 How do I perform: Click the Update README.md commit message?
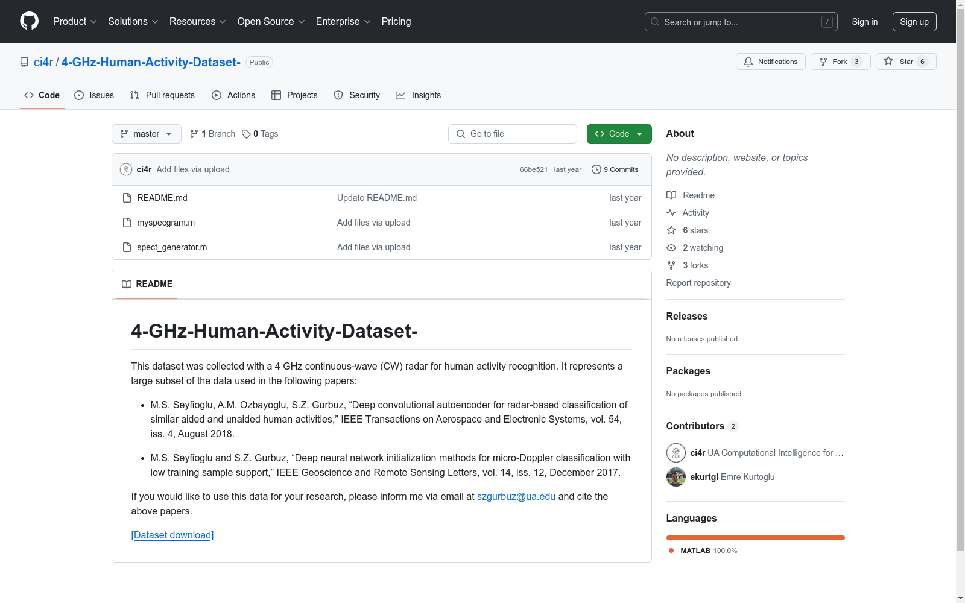pyautogui.click(x=377, y=198)
